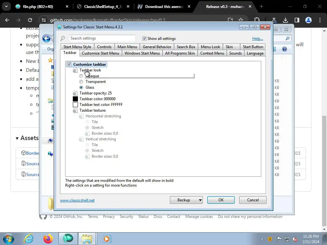Select the Transparent taskbar look
327x245 pixels.
pos(81,82)
